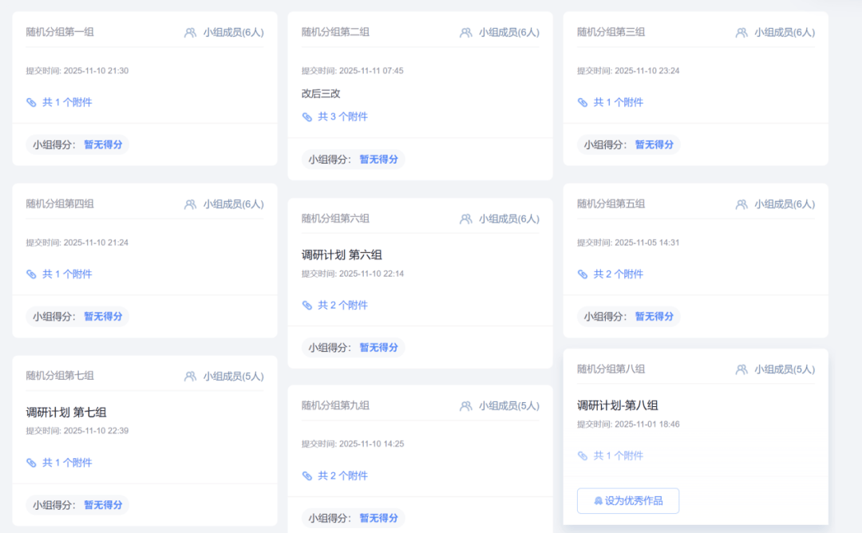Click 暂无得分 score for 随机分组第五组
The width and height of the screenshot is (862, 533).
(654, 316)
